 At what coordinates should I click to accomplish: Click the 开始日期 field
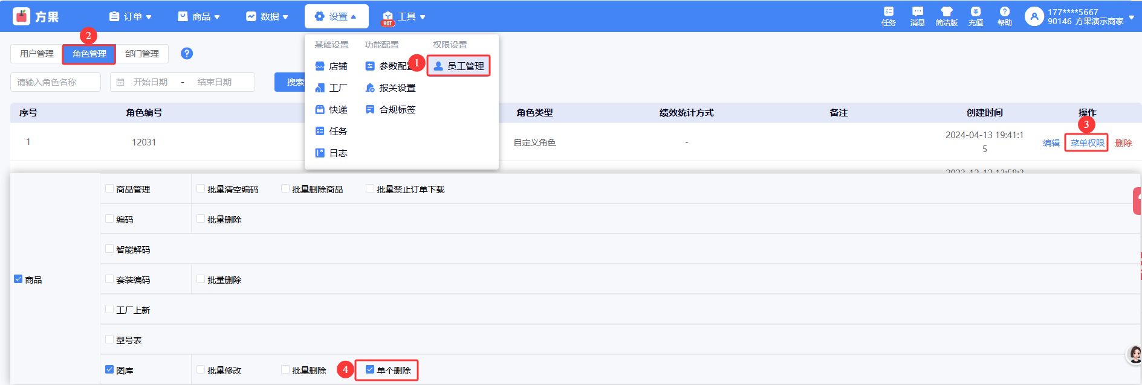pos(151,82)
